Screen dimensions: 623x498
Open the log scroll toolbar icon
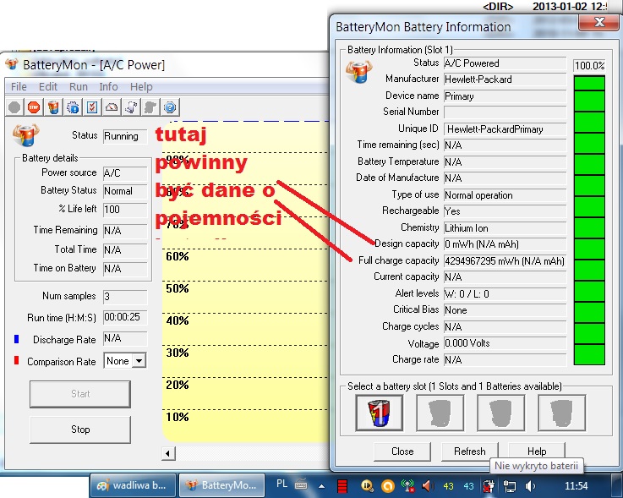pyautogui.click(x=131, y=107)
